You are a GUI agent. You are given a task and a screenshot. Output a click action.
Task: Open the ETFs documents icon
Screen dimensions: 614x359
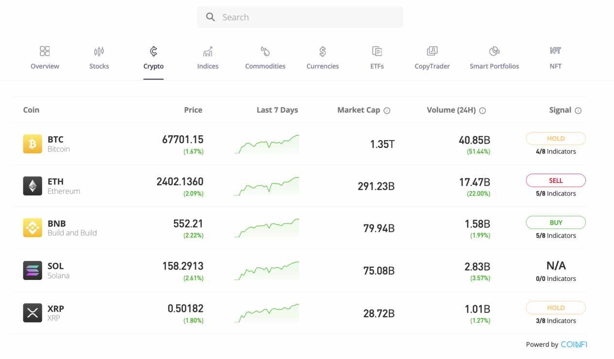(x=377, y=51)
